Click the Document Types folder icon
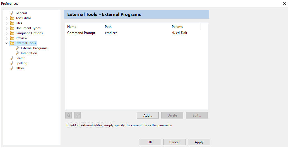The image size is (289, 148). (x=12, y=28)
